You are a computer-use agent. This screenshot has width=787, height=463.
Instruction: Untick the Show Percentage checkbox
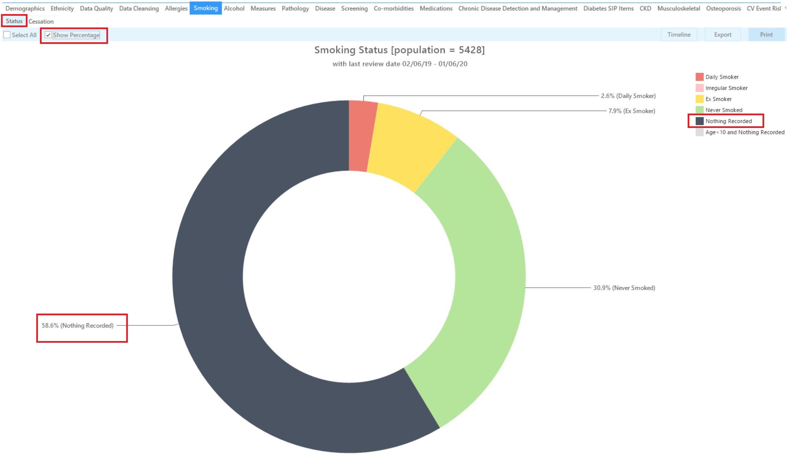point(48,35)
